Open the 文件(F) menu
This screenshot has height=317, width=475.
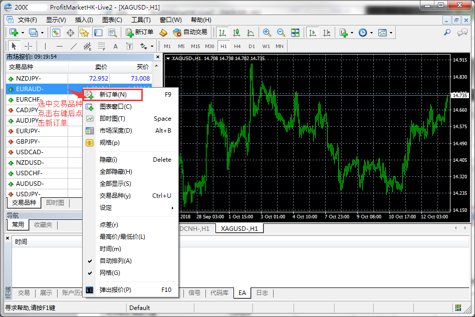pos(28,20)
